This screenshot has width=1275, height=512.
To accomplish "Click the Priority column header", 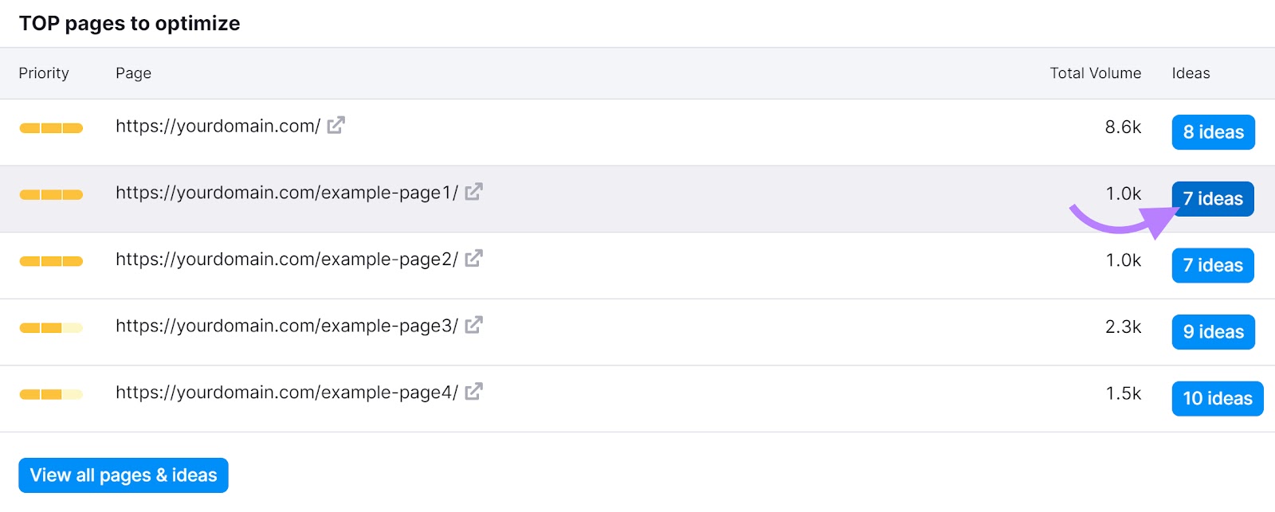I will click(x=44, y=73).
